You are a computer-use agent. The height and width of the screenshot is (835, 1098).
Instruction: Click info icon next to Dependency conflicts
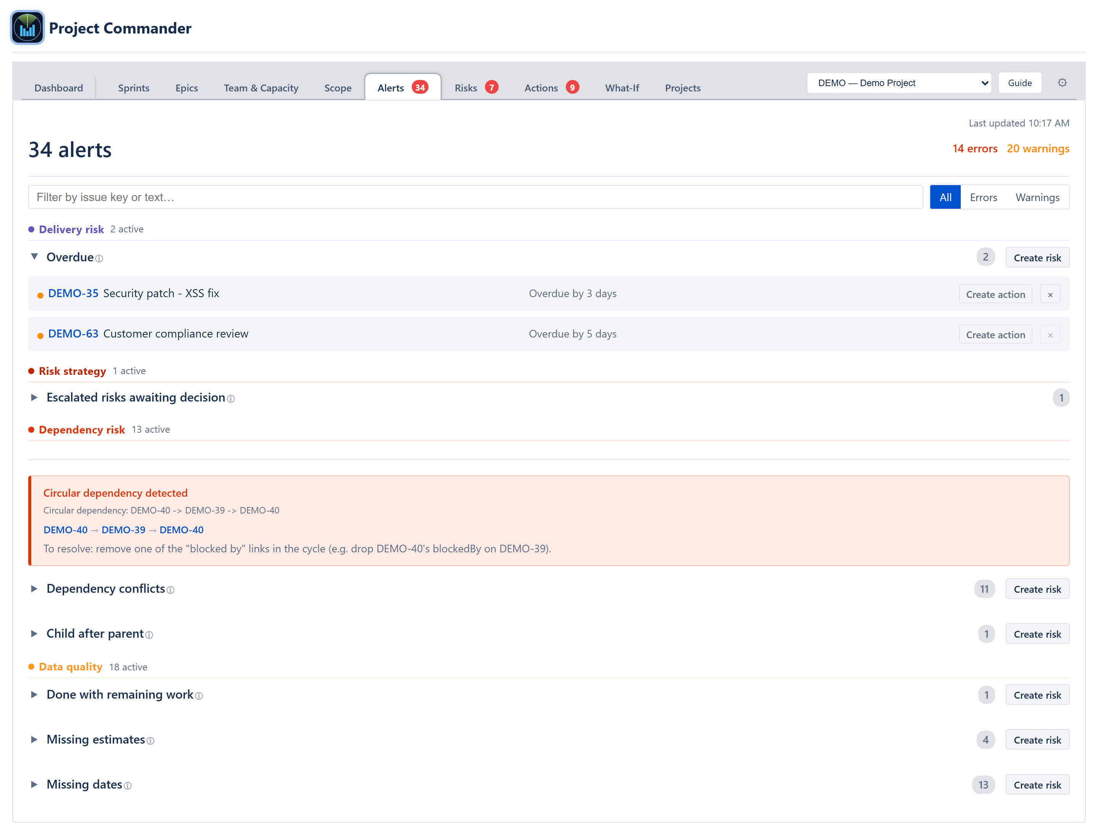(171, 590)
